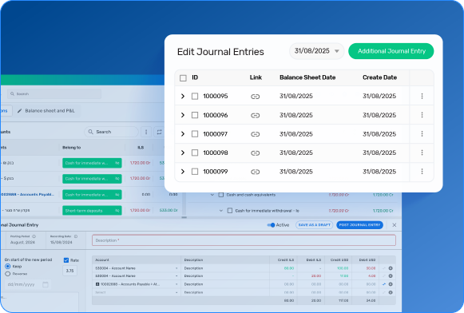Click the link icon for entry 1000095
The width and height of the screenshot is (464, 313).
pos(255,97)
